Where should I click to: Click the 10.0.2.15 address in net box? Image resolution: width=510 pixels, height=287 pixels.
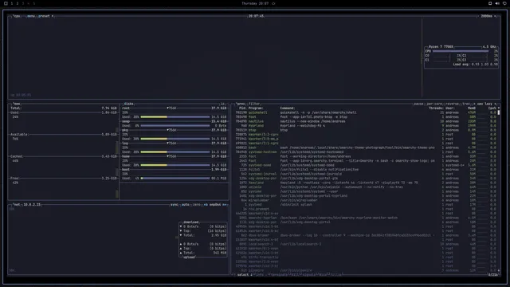(32, 205)
